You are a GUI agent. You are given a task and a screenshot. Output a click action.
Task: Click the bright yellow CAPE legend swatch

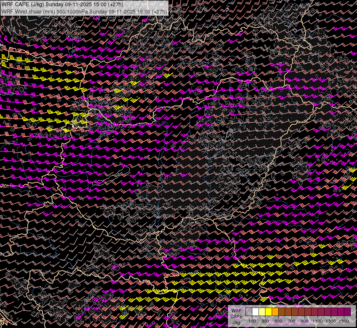click(269, 312)
